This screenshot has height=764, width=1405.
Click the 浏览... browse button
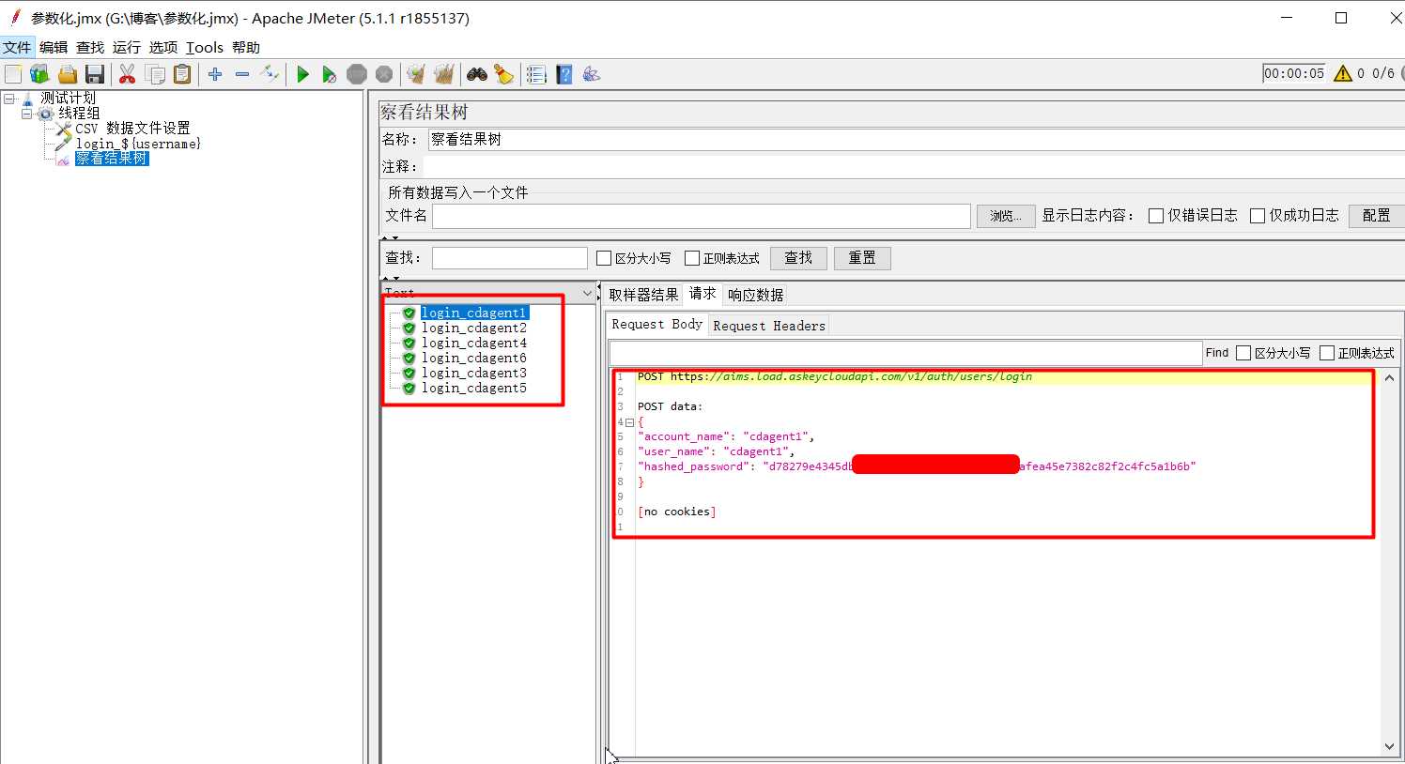[x=1006, y=216]
